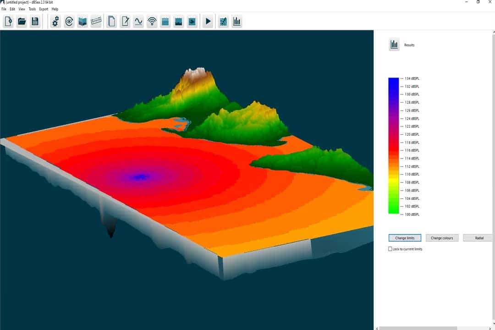Open the File menu
The image size is (495, 330).
tap(4, 9)
